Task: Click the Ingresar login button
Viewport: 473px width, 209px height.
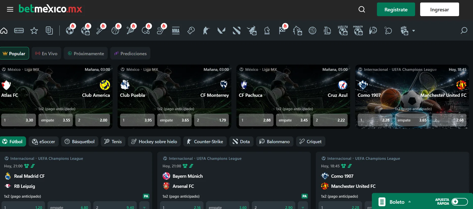Action: [439, 9]
